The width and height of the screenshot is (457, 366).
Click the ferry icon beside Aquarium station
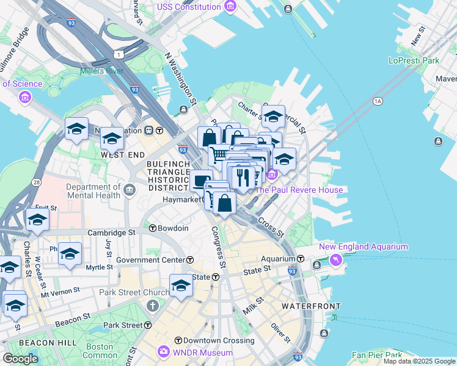(x=317, y=265)
